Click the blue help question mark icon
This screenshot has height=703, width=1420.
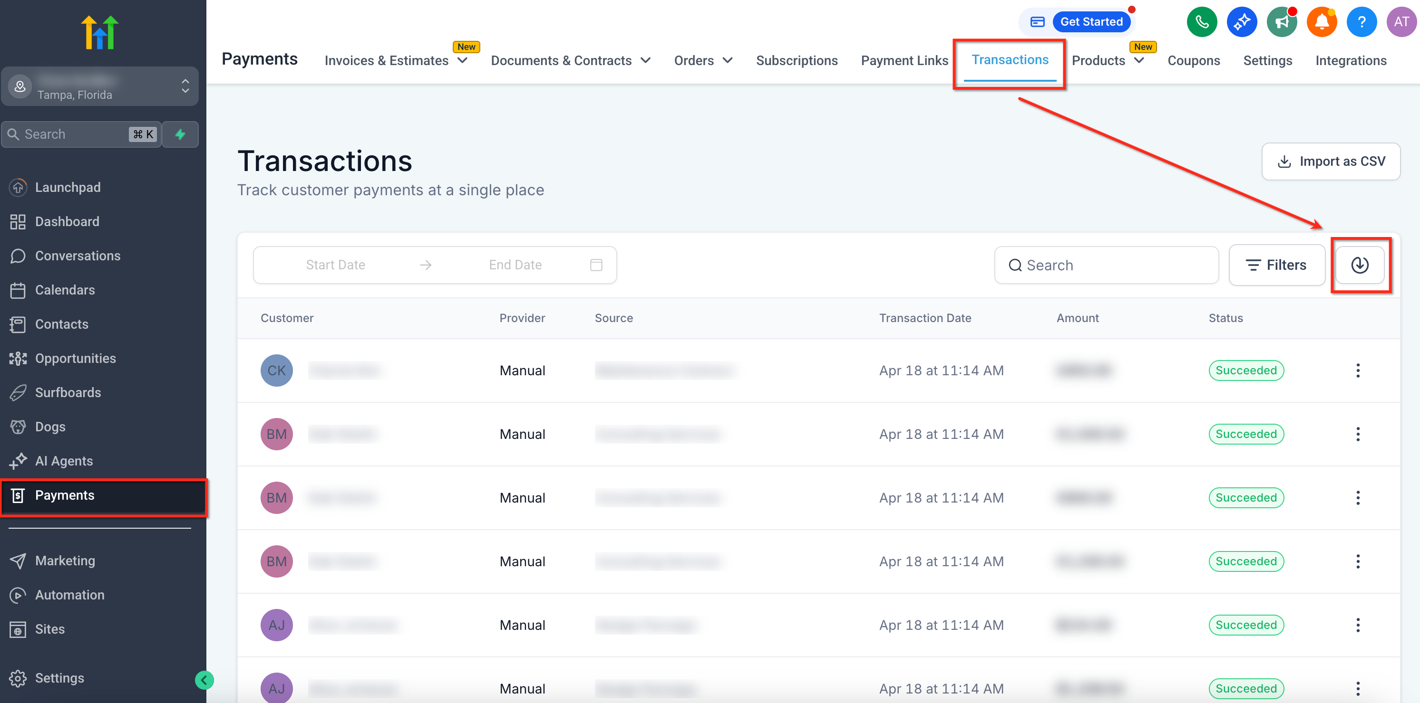(1361, 22)
